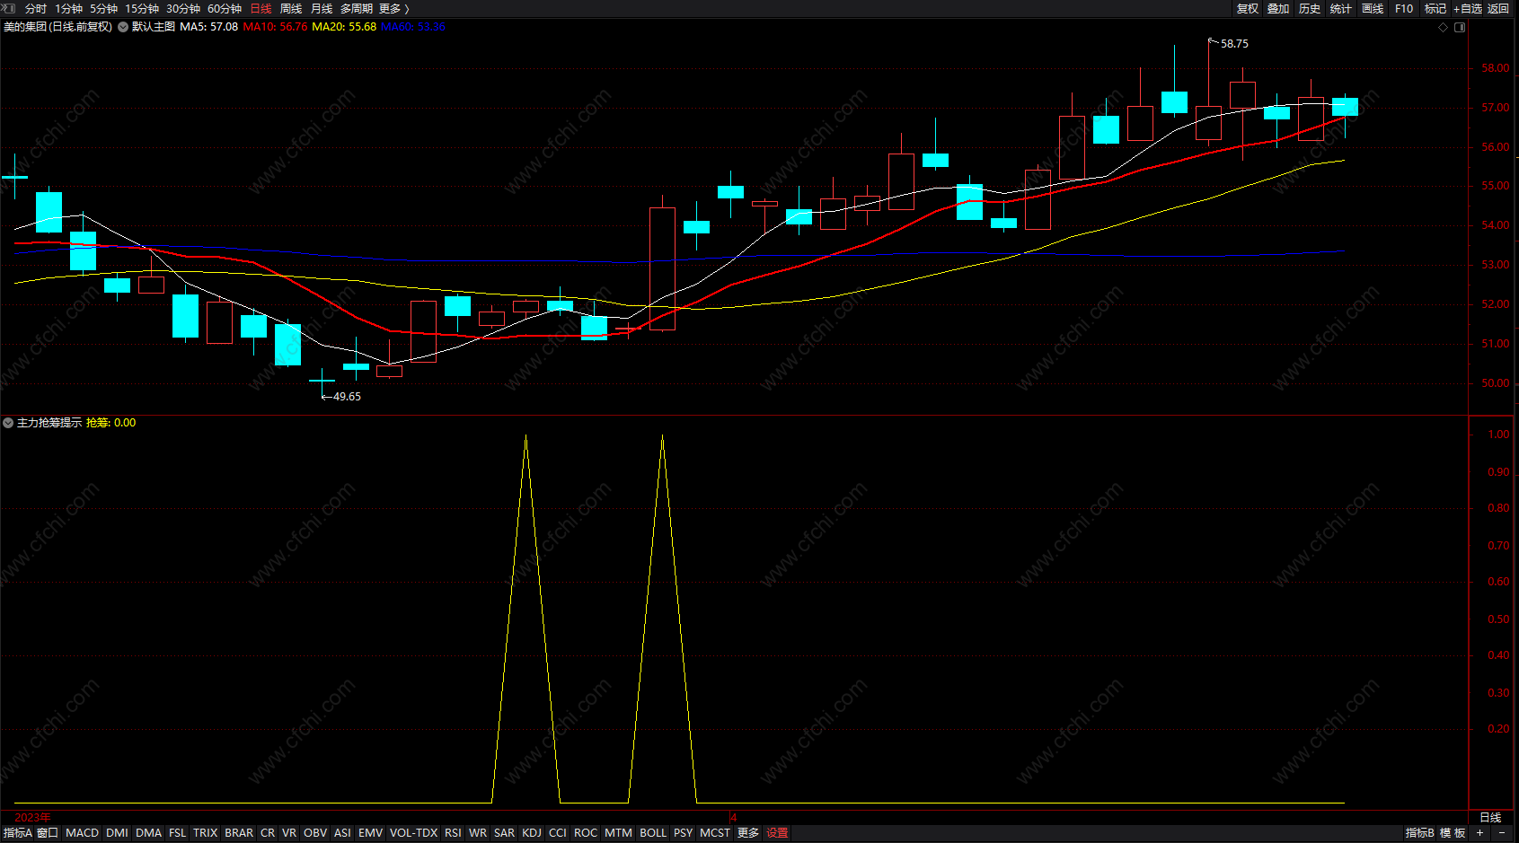
Task: Apply VR indicator
Action: click(289, 833)
